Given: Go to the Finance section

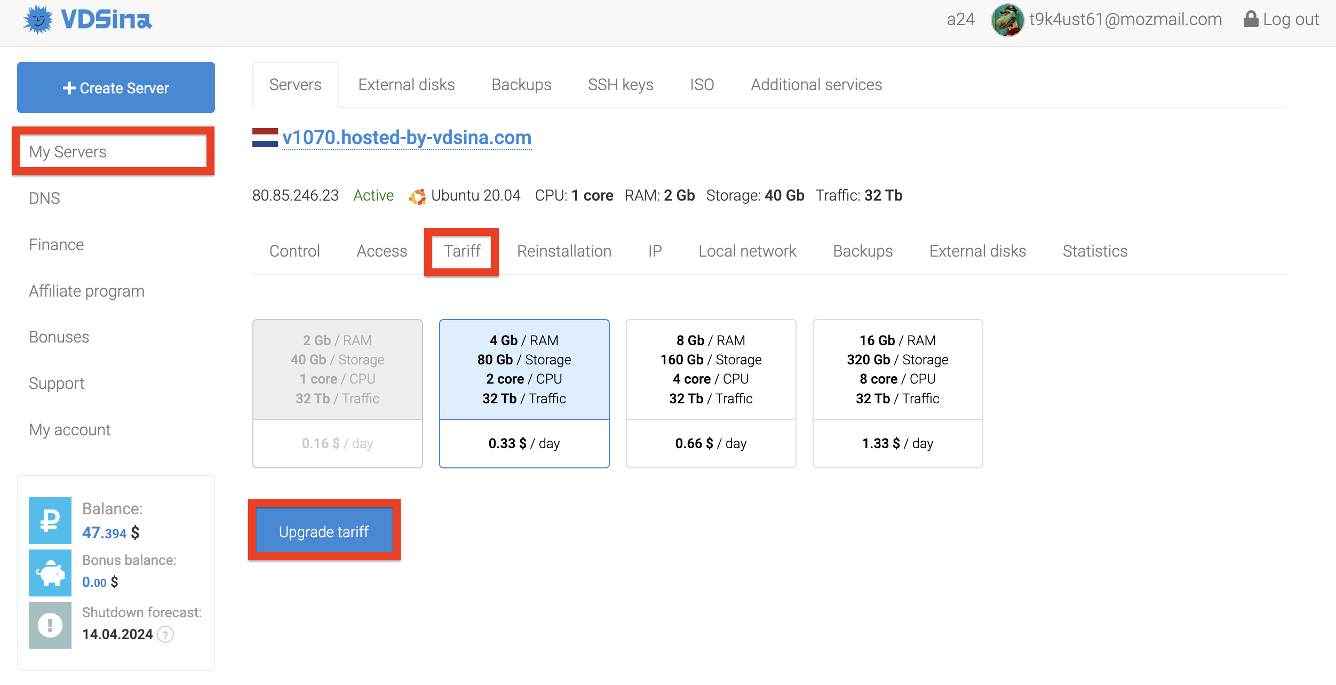Looking at the screenshot, I should [x=56, y=244].
